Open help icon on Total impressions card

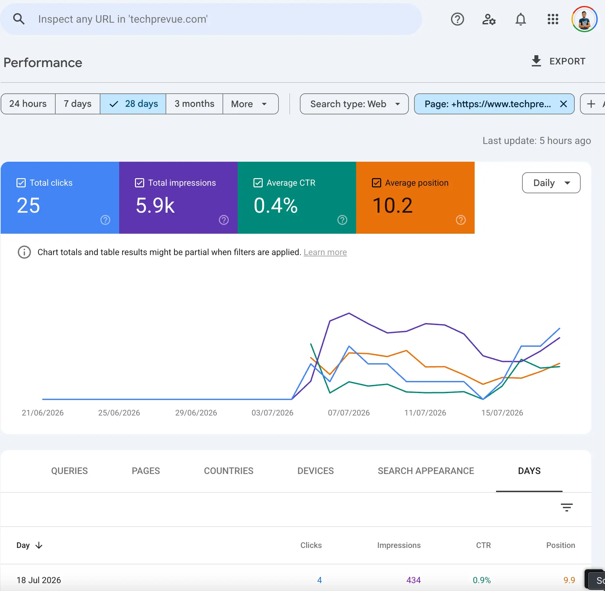click(224, 220)
